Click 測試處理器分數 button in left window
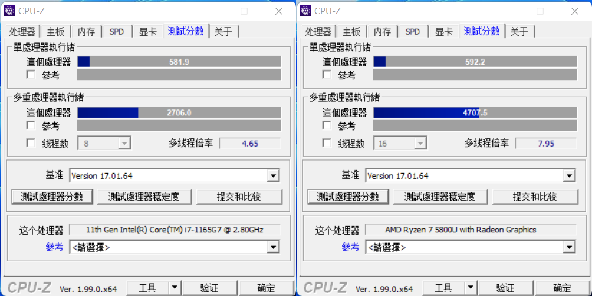Image resolution: width=592 pixels, height=296 pixels. [x=52, y=197]
